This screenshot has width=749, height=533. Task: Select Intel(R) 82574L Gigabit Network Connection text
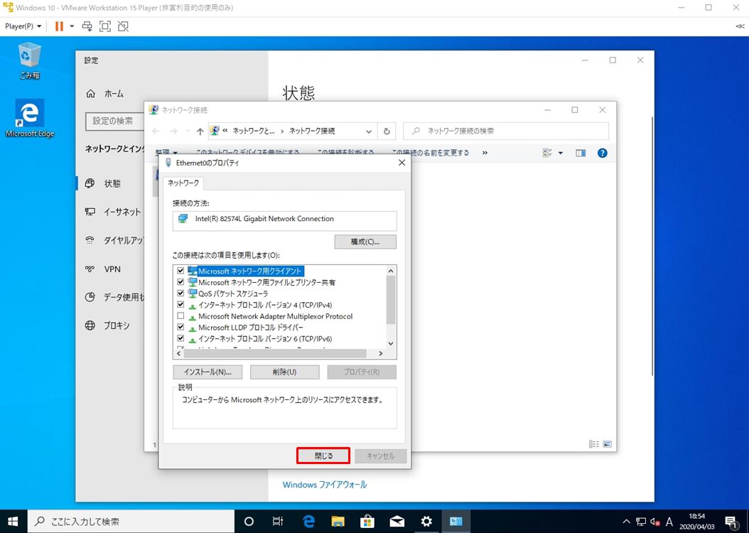tap(264, 219)
